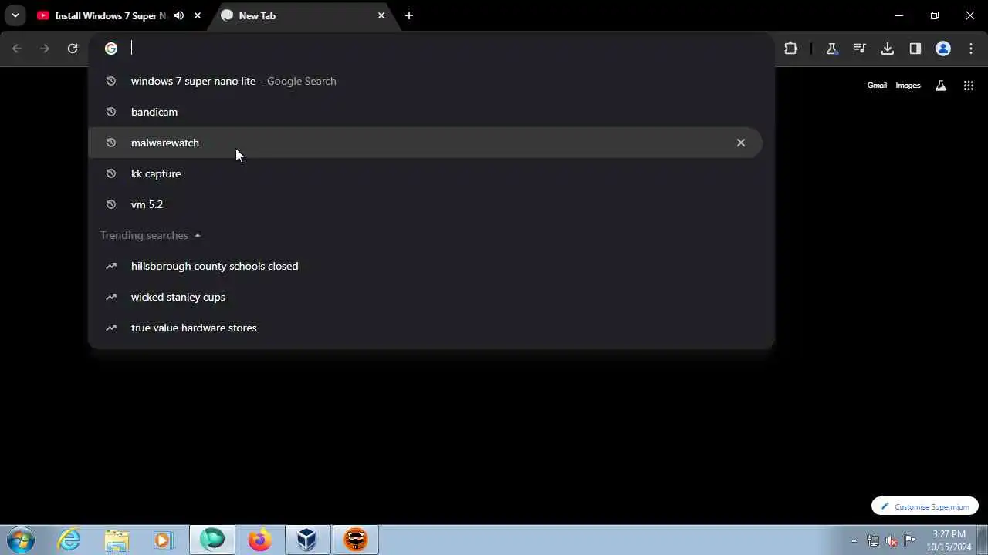
Task: Select the bandicam history suggestion
Action: click(425, 112)
